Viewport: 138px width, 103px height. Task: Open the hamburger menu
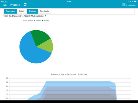5,5
